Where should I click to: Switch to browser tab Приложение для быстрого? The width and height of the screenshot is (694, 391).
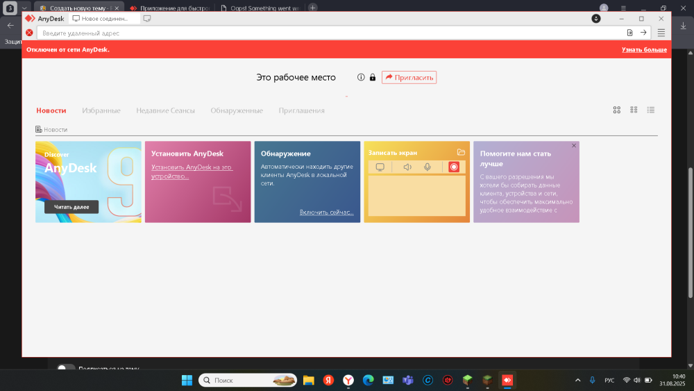coord(170,8)
